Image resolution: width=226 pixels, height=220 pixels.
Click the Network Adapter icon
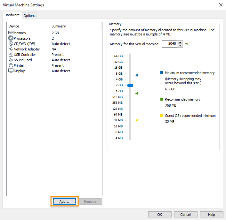pos(11,49)
